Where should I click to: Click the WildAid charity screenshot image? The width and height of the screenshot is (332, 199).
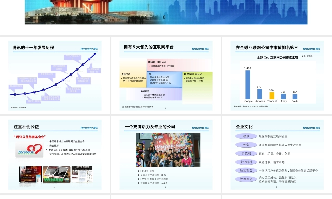point(57,174)
